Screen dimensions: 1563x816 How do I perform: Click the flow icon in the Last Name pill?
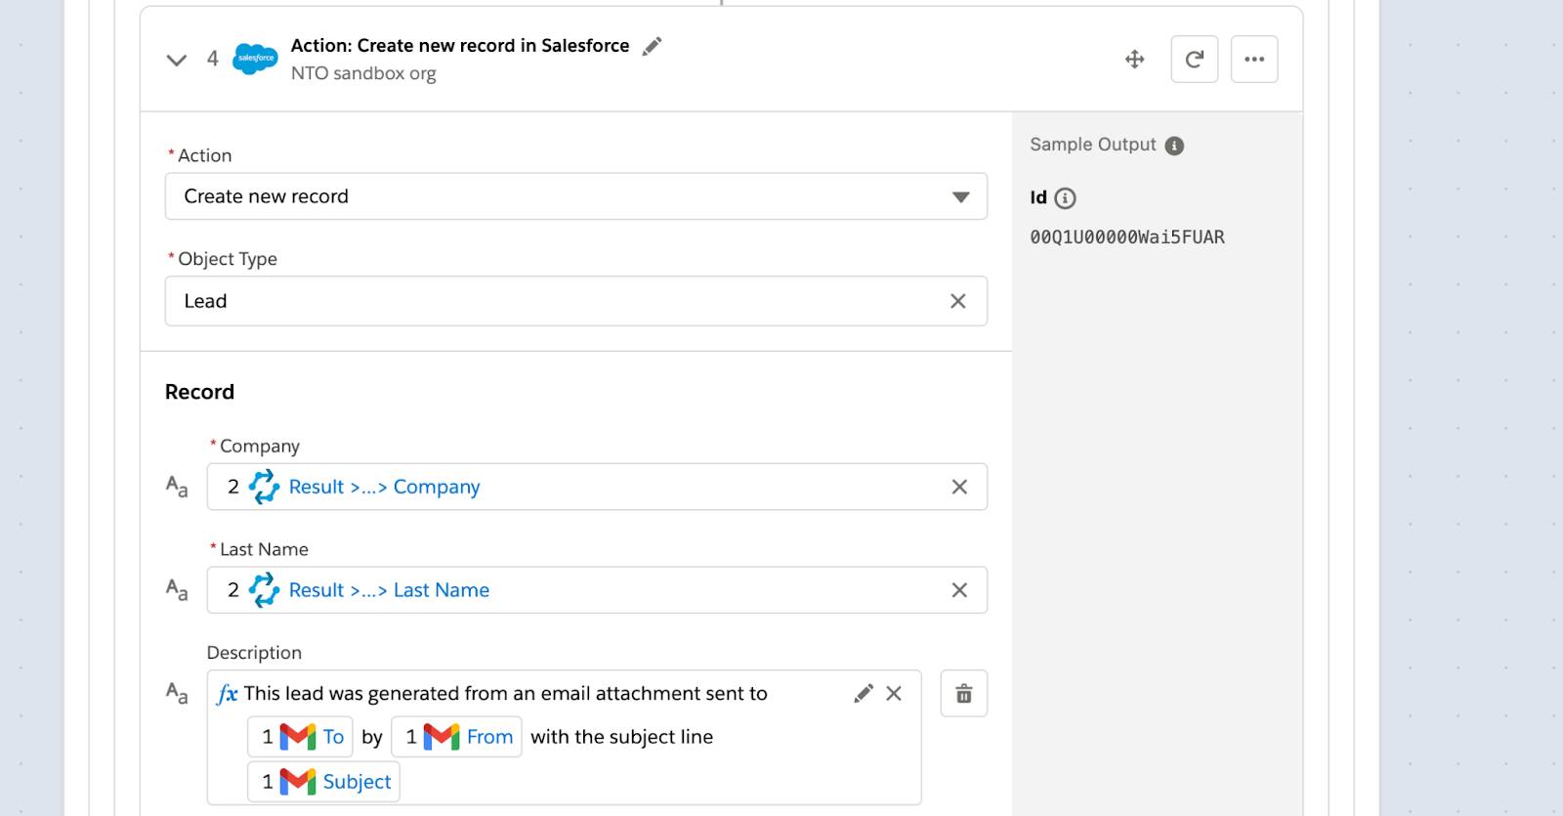click(264, 590)
